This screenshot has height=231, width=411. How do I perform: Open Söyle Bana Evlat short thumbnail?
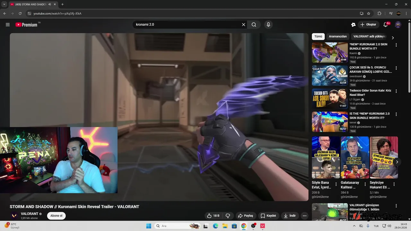[x=326, y=157]
